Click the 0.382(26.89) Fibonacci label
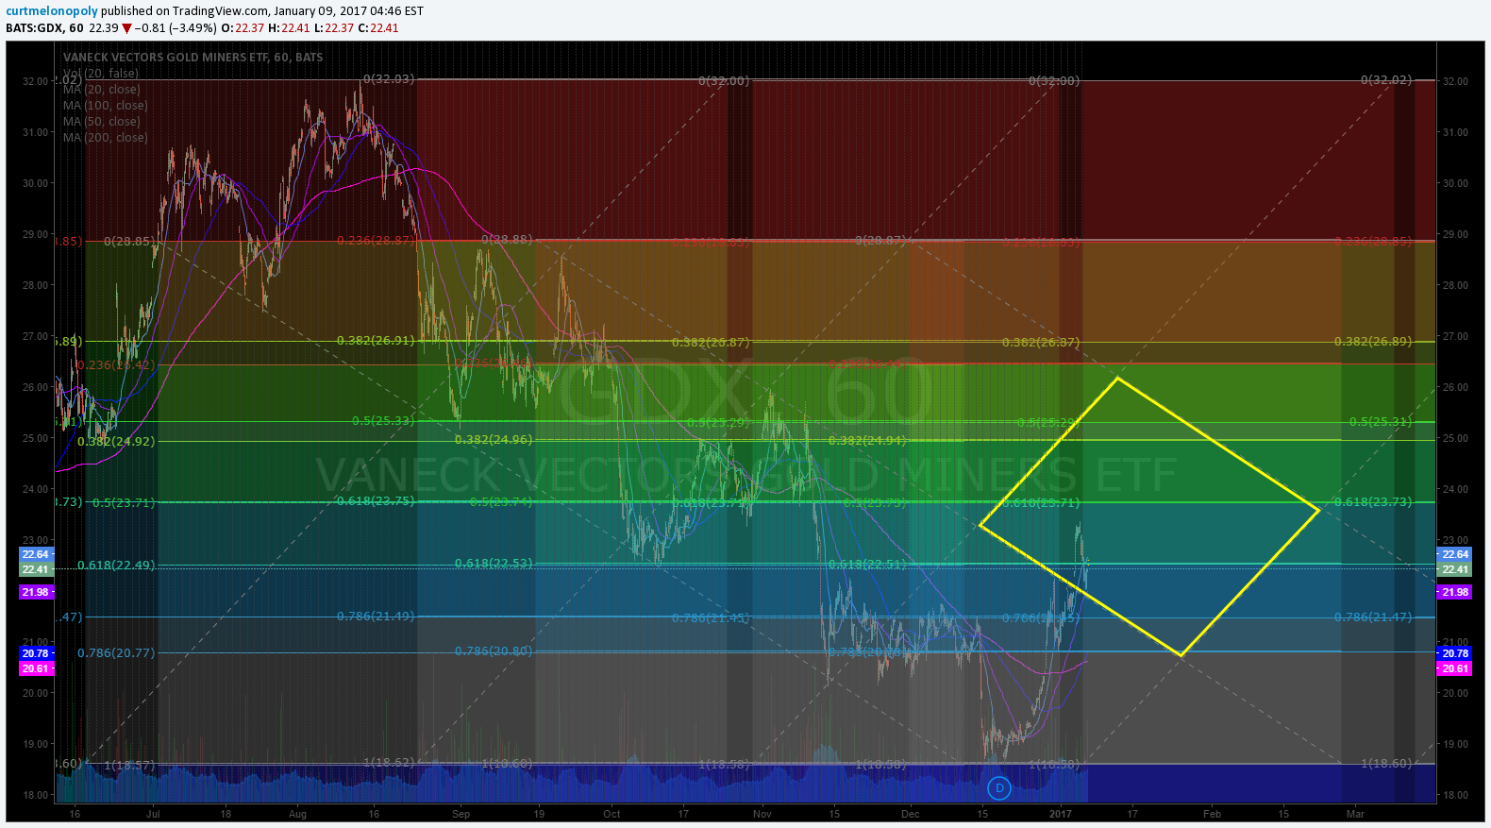This screenshot has width=1491, height=828. pyautogui.click(x=1373, y=341)
